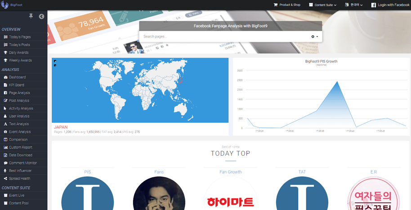Zoom in on the world map

(x=55, y=61)
